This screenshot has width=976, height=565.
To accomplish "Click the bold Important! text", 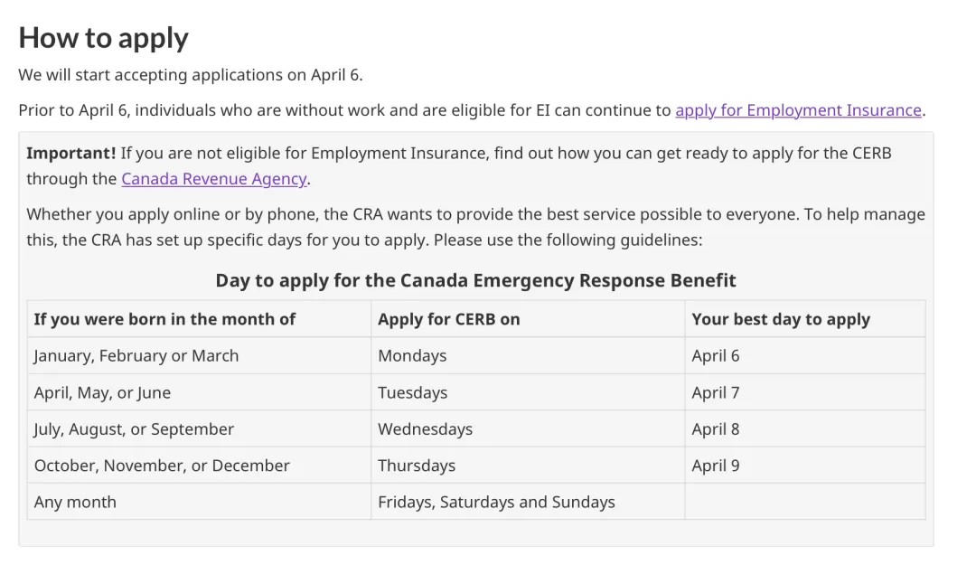I will [71, 154].
